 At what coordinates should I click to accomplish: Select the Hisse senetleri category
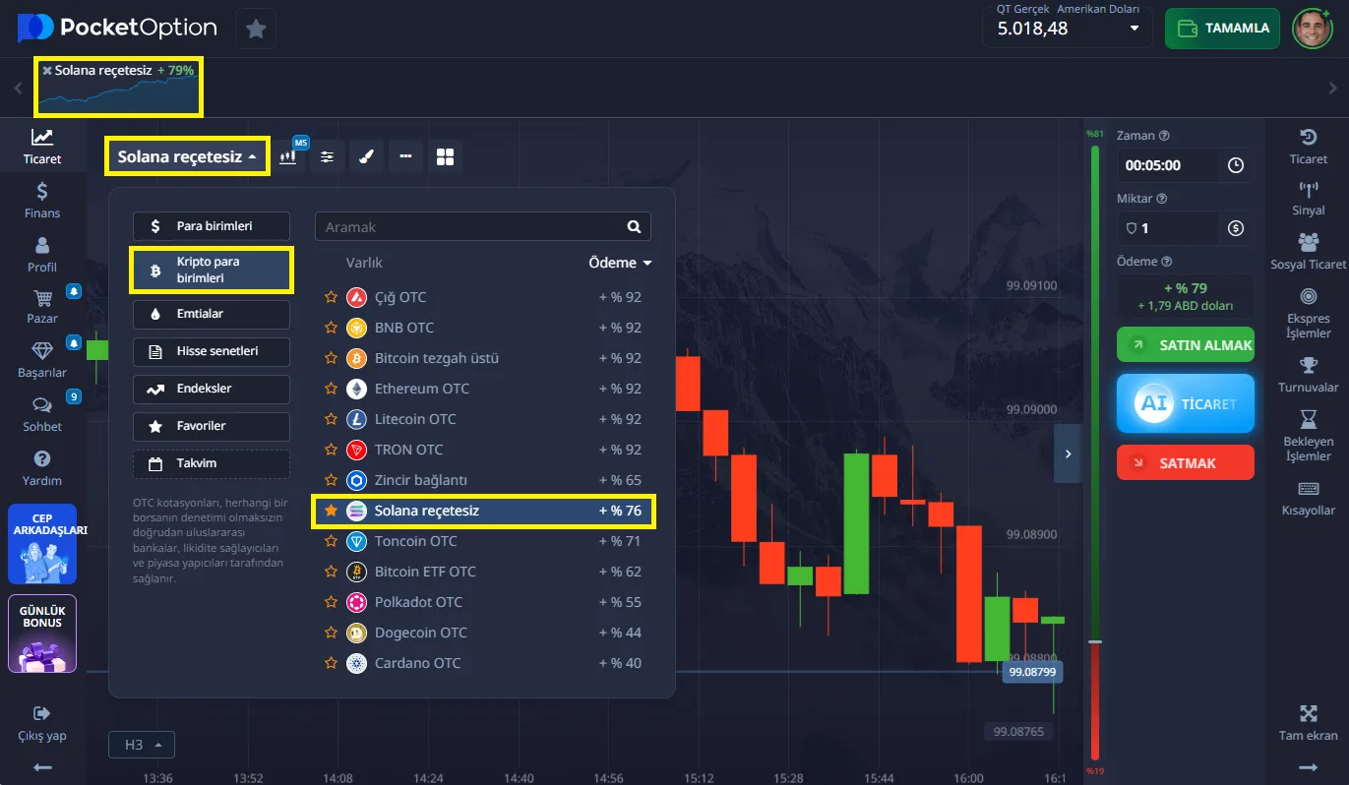click(212, 351)
